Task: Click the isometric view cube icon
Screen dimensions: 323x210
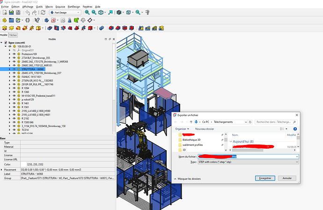Action: click(x=101, y=13)
